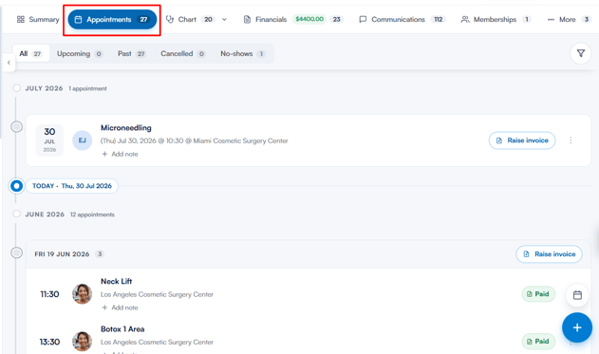
Task: Click the Fri 19 Jun 2026 timeline marker
Action: (16, 252)
